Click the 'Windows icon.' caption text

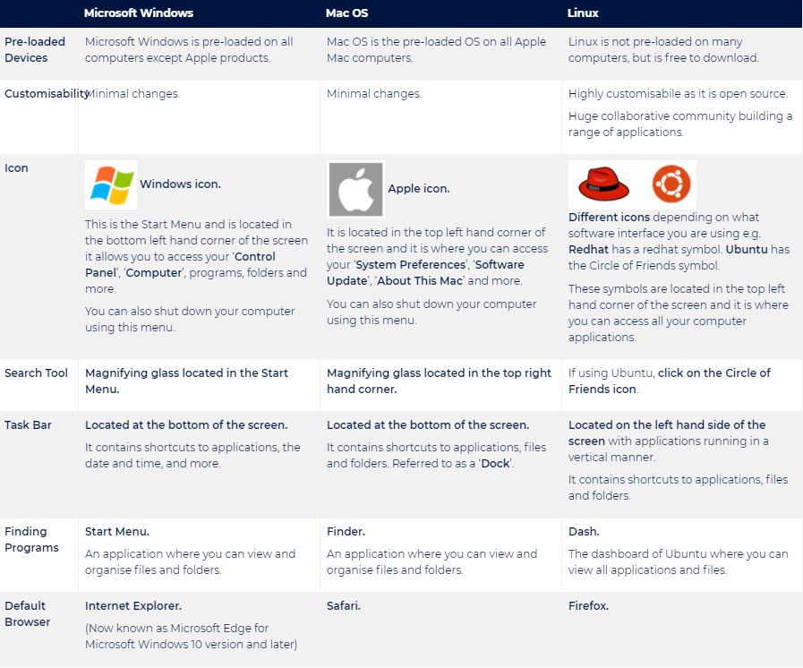tap(180, 184)
